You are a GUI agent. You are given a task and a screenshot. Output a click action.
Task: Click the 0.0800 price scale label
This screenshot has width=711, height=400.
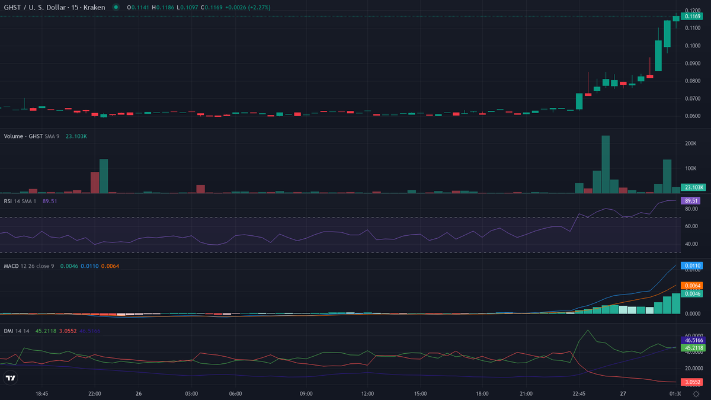[693, 81]
